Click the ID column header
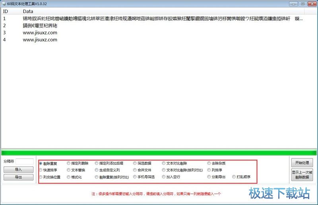 11,12
